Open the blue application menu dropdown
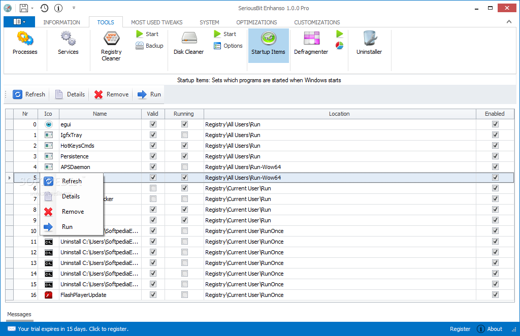The width and height of the screenshot is (520, 336). click(19, 22)
